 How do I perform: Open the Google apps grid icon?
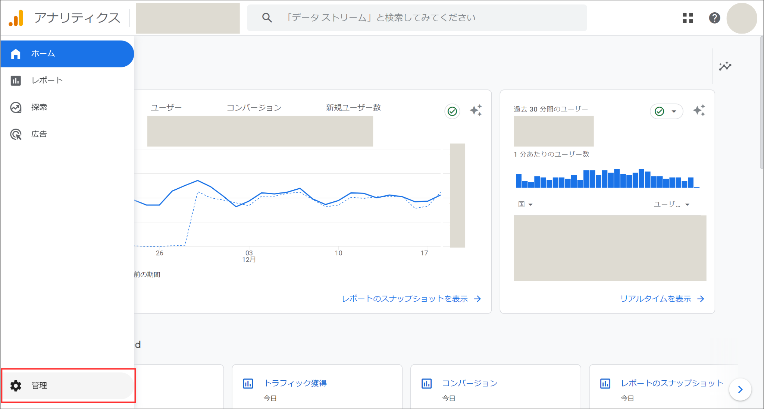688,18
